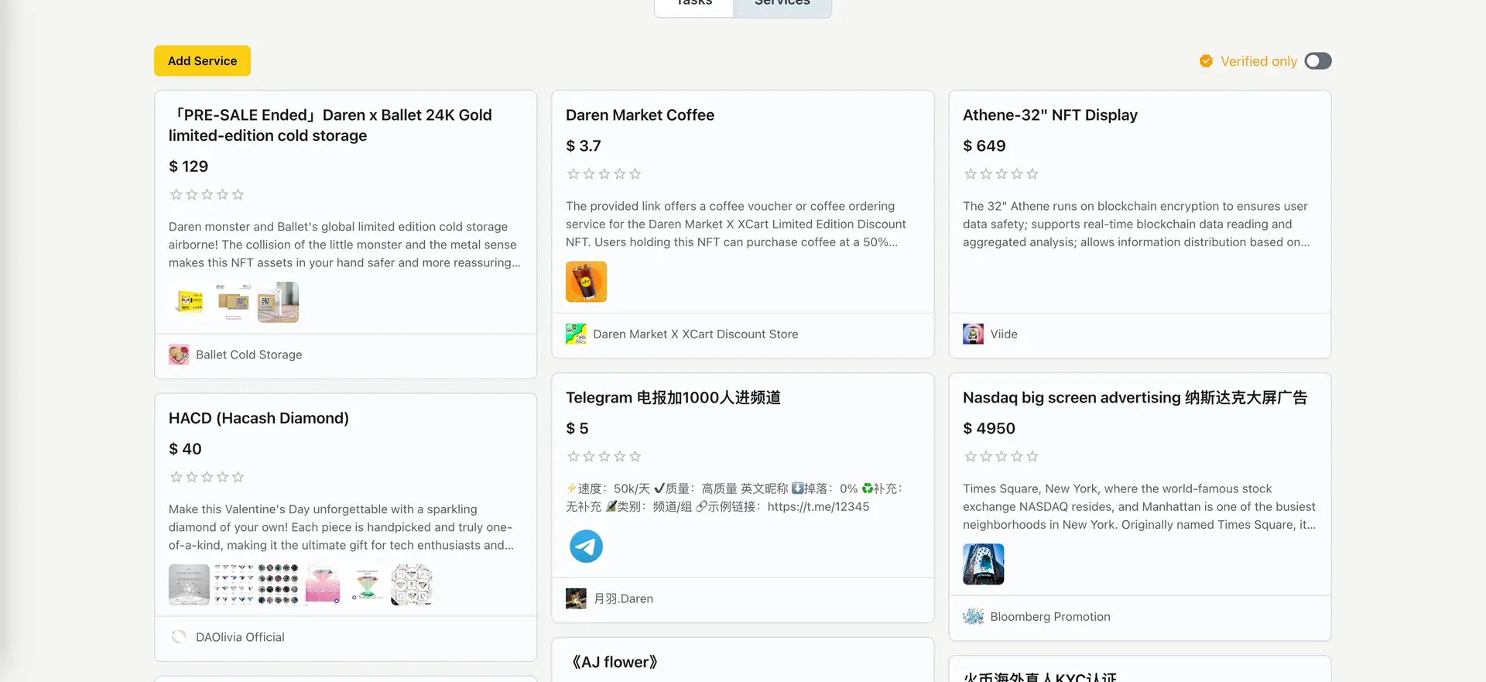Open first HACD diamond image thumbnail

pos(189,584)
